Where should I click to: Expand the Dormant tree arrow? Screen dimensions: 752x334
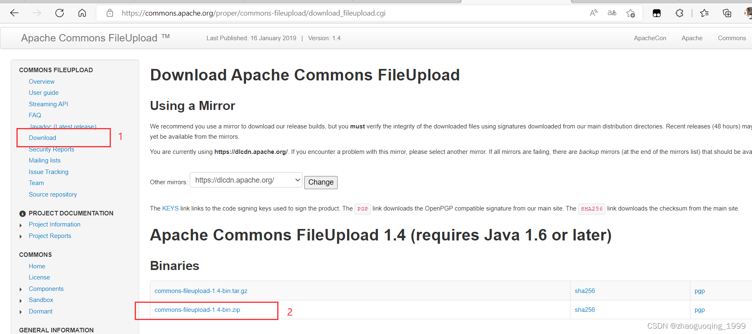click(21, 312)
